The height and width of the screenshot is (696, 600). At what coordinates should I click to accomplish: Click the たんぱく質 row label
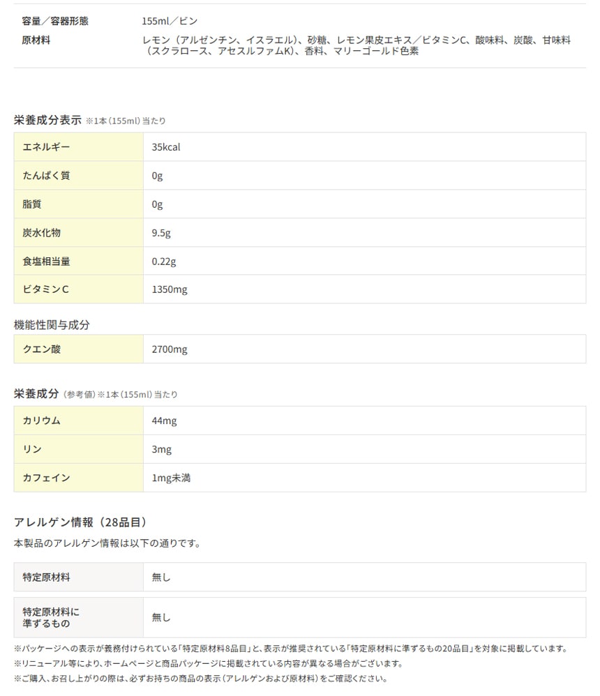[46, 176]
